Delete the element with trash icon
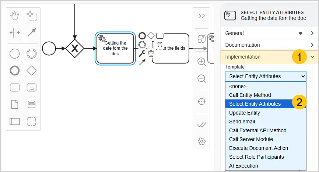319x172 pixels. point(151,54)
